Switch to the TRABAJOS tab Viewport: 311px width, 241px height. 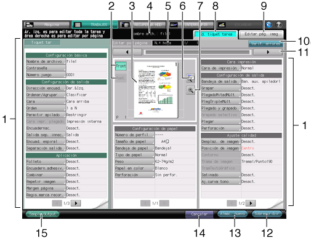[95, 25]
